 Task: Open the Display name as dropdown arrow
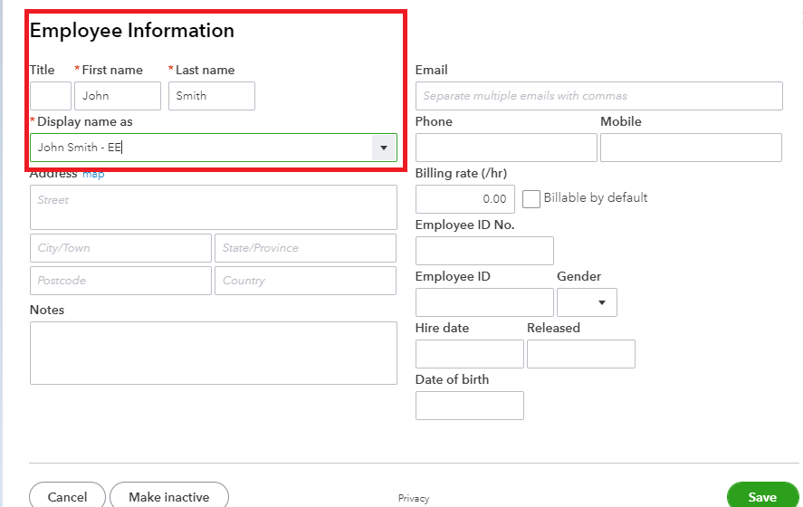click(383, 148)
